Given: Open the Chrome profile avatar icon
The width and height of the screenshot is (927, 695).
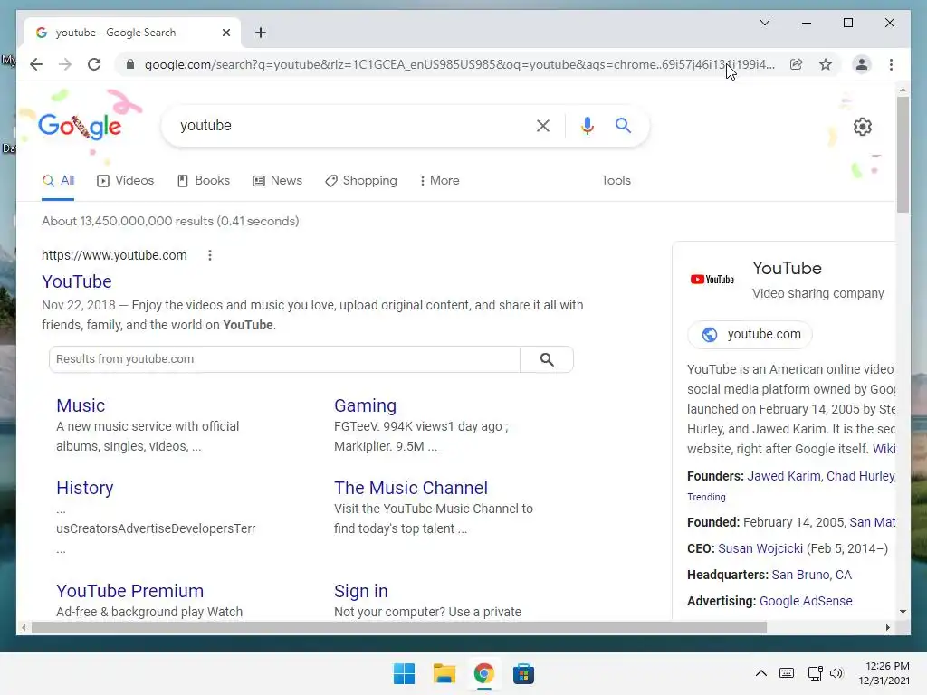Looking at the screenshot, I should (862, 64).
